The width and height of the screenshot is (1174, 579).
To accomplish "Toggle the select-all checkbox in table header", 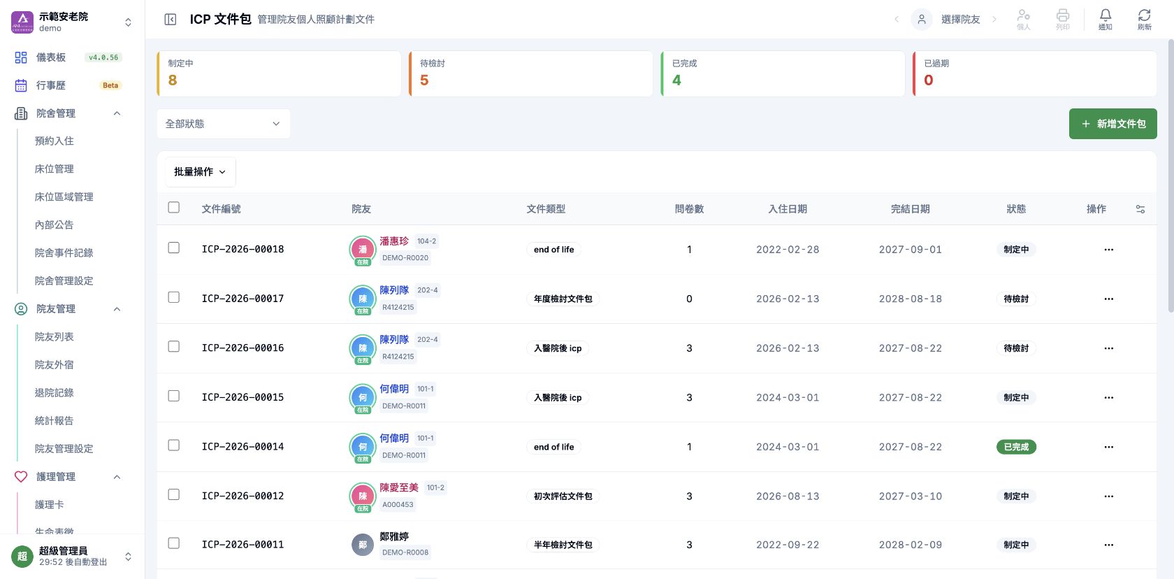I will [174, 208].
